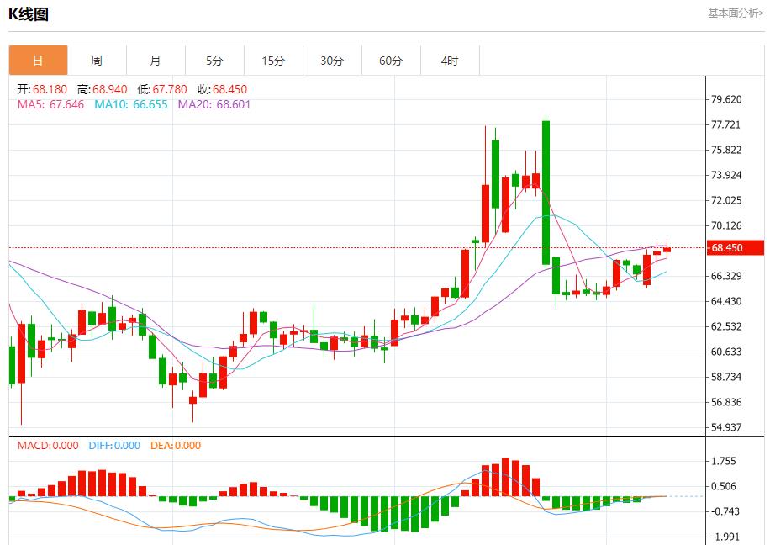Select the 月 (monthly) timeframe
This screenshot has width=770, height=545.
coord(155,60)
